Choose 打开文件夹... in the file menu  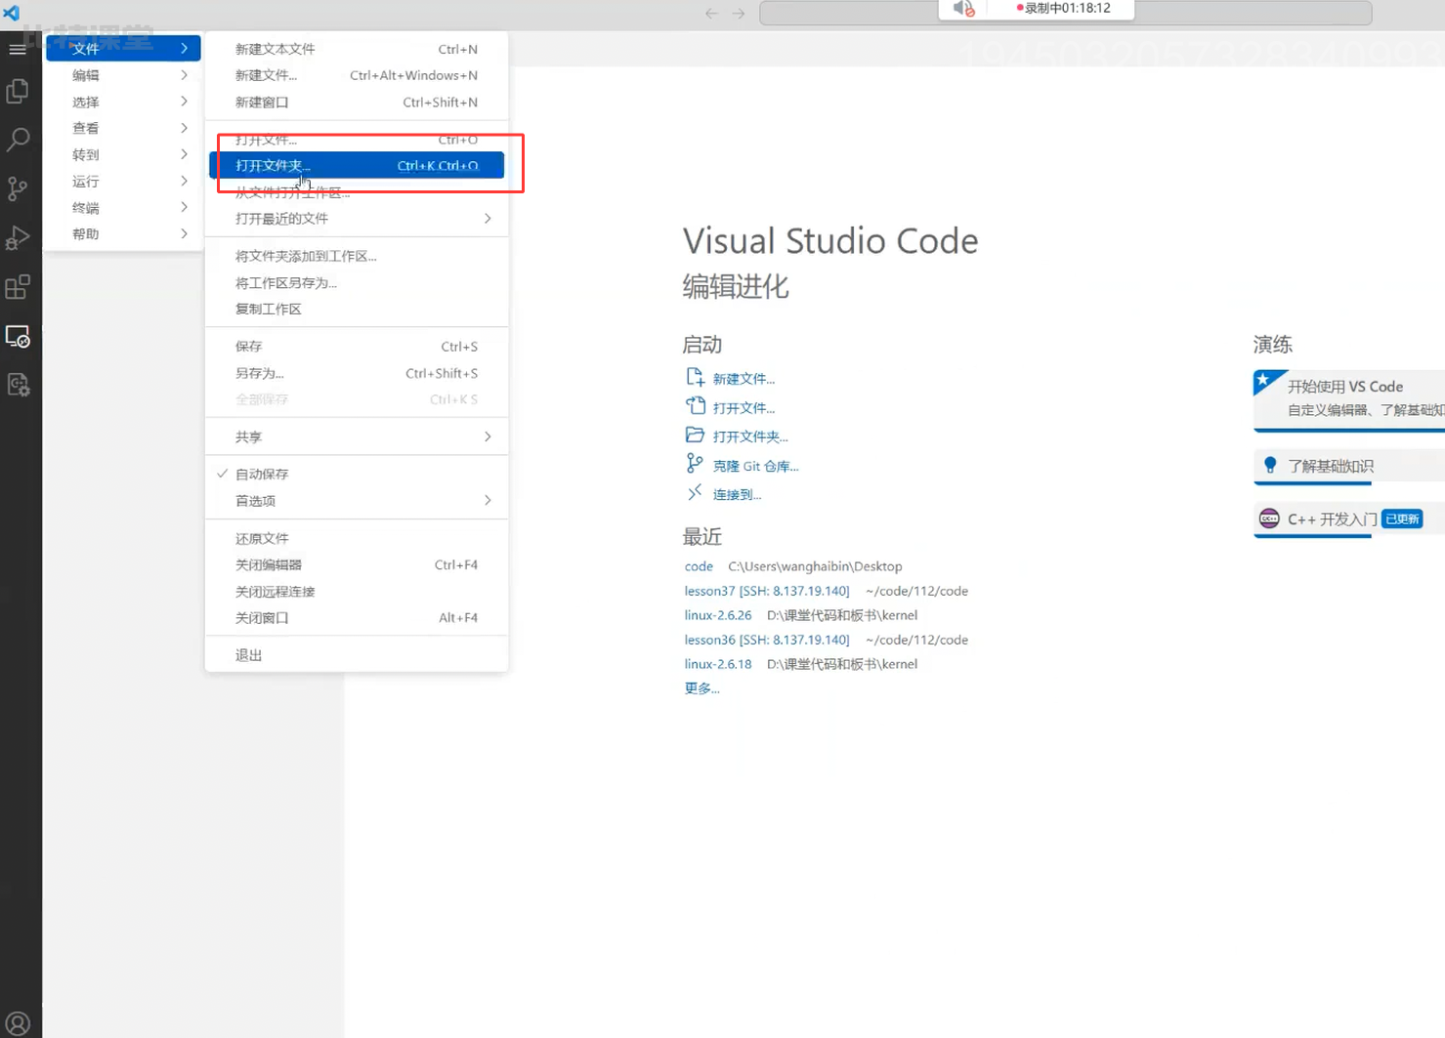pos(357,166)
